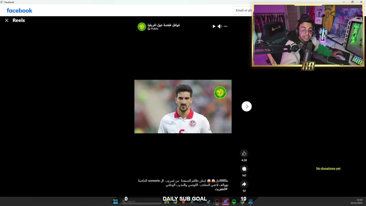The image size is (366, 206).
Task: Open File Explorer from the taskbar
Action: tap(167, 201)
